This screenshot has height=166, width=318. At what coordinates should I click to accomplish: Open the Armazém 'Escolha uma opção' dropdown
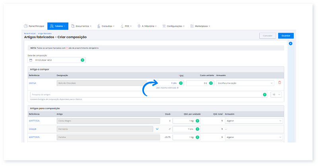click(x=245, y=83)
